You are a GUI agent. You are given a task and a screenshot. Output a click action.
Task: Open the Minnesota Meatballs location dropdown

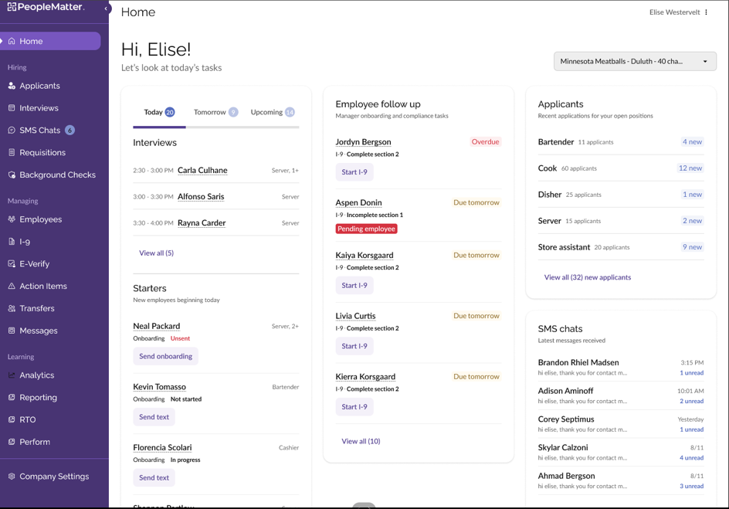tap(634, 60)
